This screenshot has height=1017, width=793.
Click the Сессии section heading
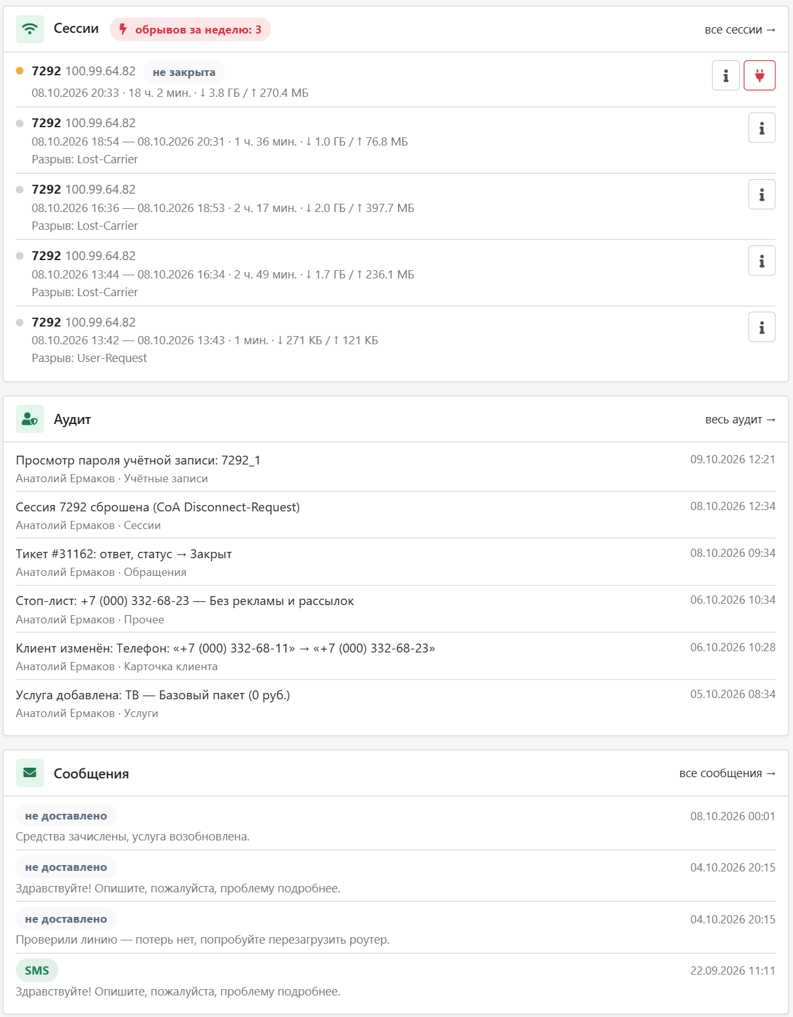point(76,28)
